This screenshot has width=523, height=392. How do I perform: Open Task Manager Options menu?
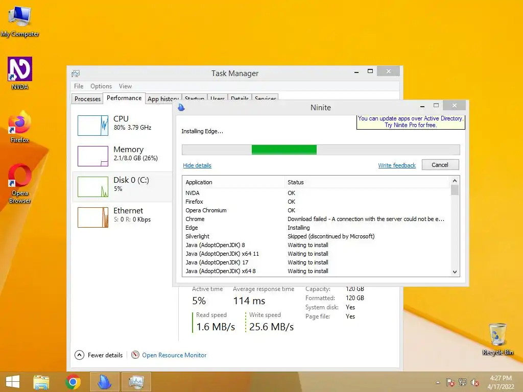[101, 86]
